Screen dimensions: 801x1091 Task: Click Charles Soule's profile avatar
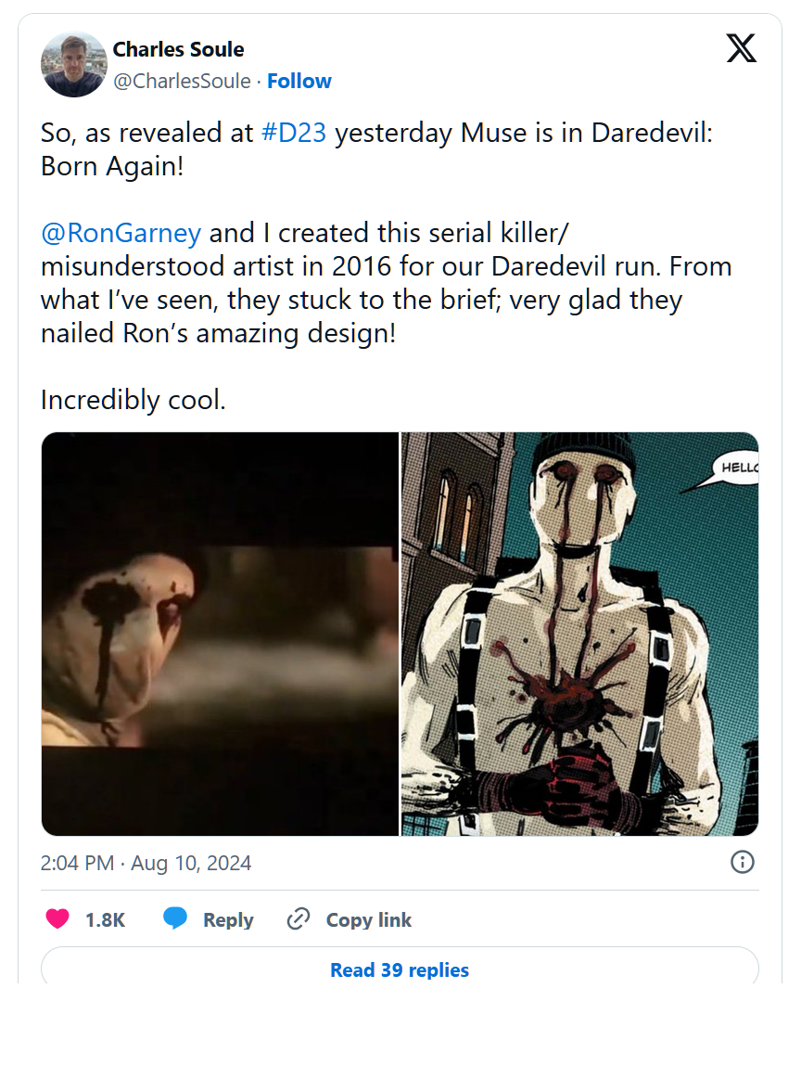(x=74, y=63)
